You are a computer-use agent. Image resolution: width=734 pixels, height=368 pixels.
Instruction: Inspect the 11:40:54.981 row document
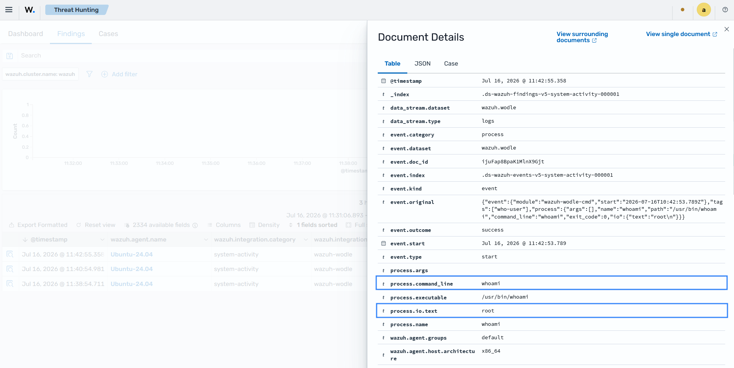10,269
